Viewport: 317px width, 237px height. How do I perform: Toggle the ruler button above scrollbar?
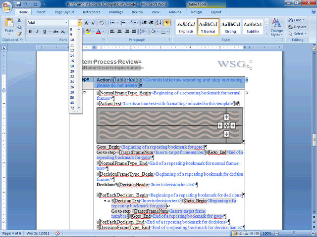pos(314,48)
